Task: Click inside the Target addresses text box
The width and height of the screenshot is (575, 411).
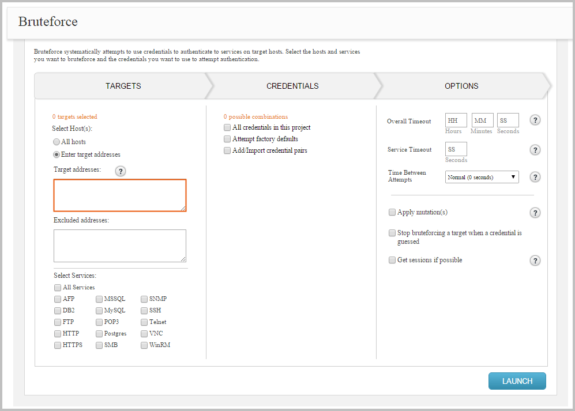Action: [120, 195]
